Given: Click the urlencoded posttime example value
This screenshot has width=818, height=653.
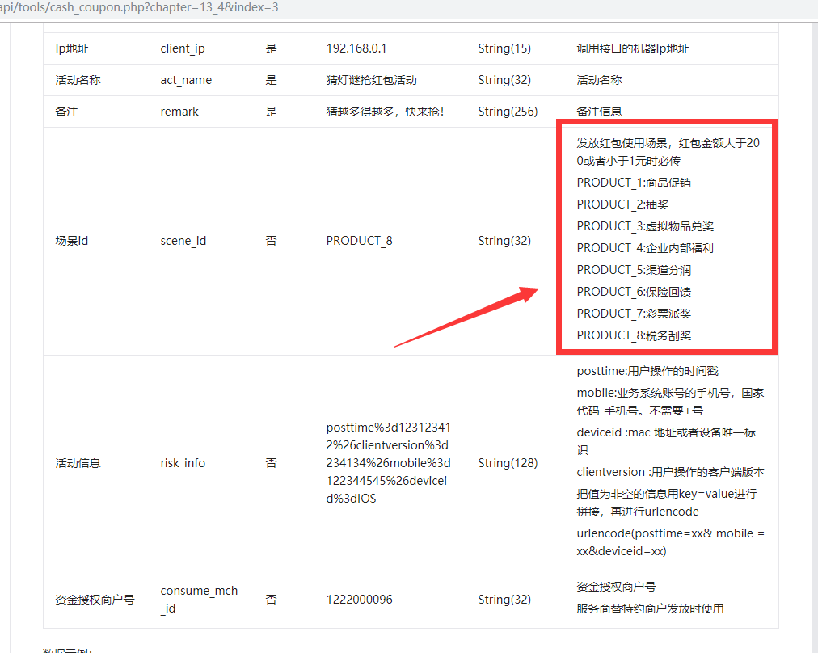Looking at the screenshot, I should 388,462.
